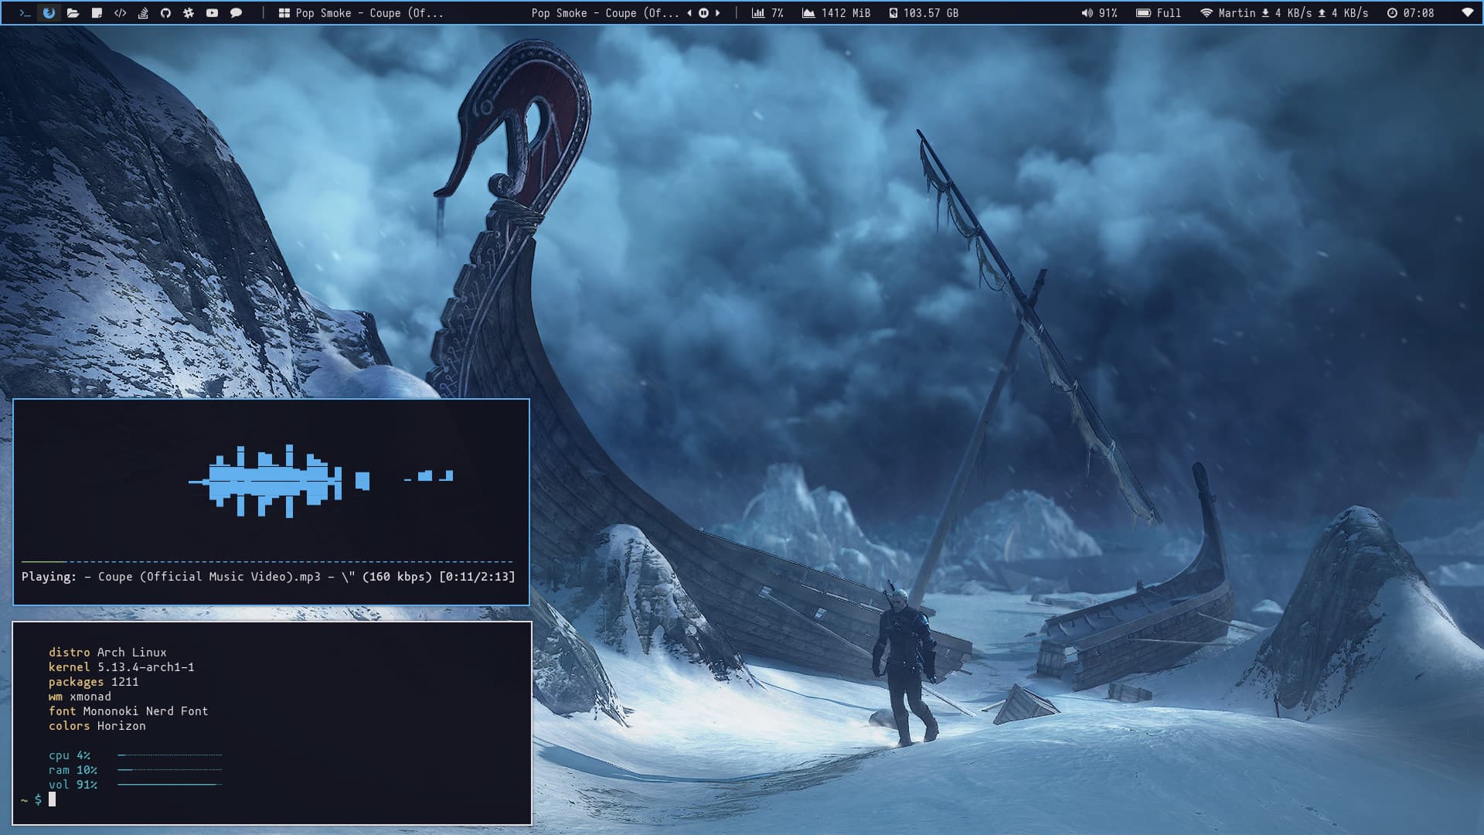Open the chat bubble workspace icon

tap(236, 13)
